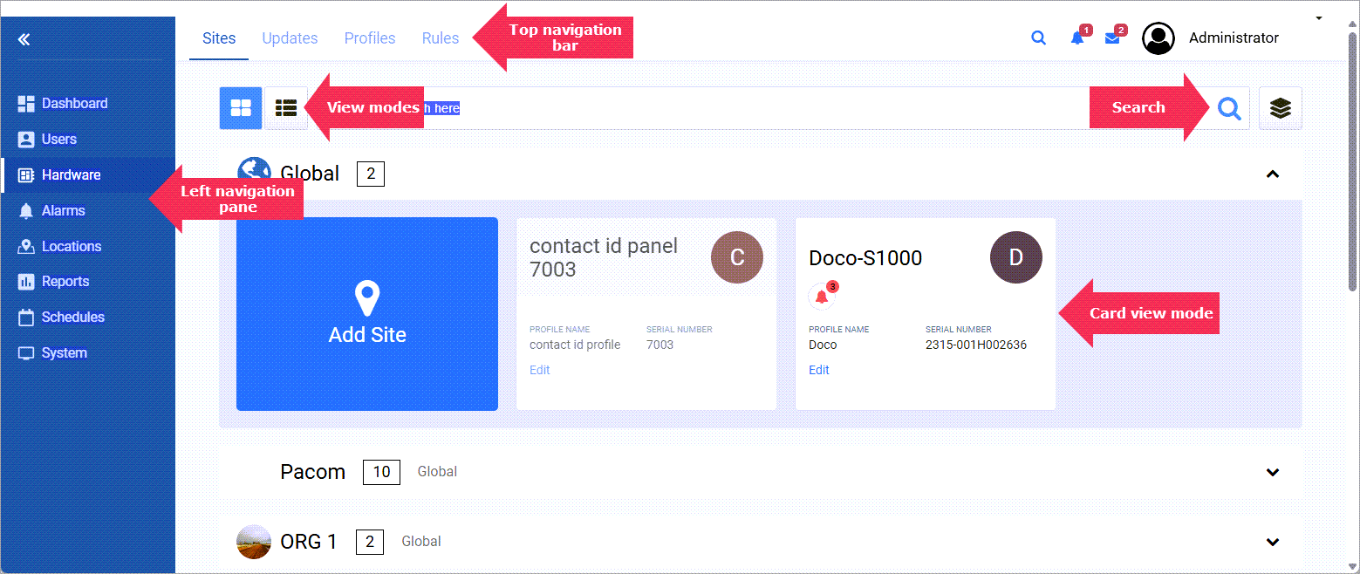Open Schedules from the left sidebar
This screenshot has width=1360, height=574.
point(72,318)
